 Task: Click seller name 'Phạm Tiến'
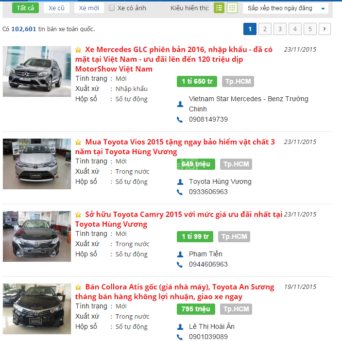(205, 254)
